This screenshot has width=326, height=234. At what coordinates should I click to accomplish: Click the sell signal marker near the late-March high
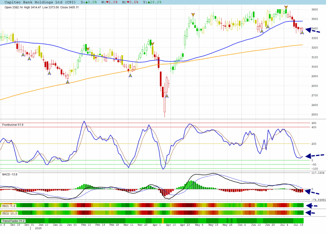pyautogui.click(x=152, y=44)
